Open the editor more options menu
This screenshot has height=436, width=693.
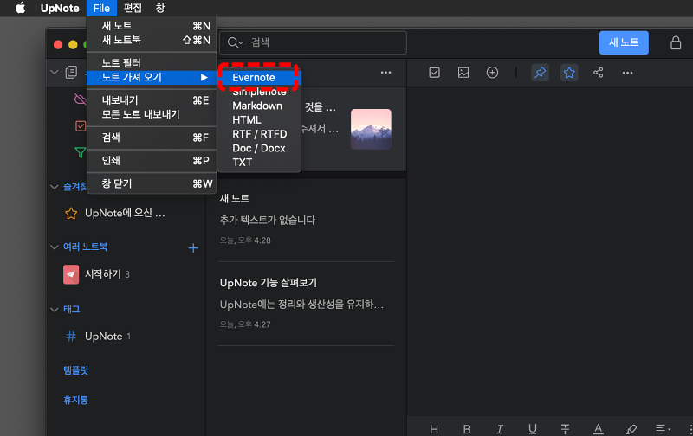tap(627, 73)
